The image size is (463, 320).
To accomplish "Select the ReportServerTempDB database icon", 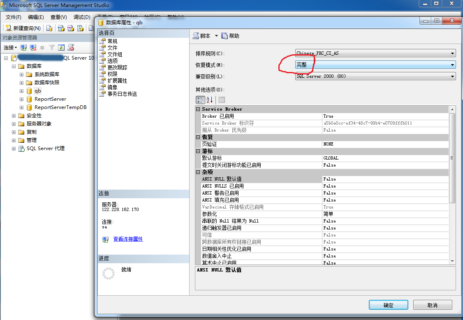I will point(29,107).
